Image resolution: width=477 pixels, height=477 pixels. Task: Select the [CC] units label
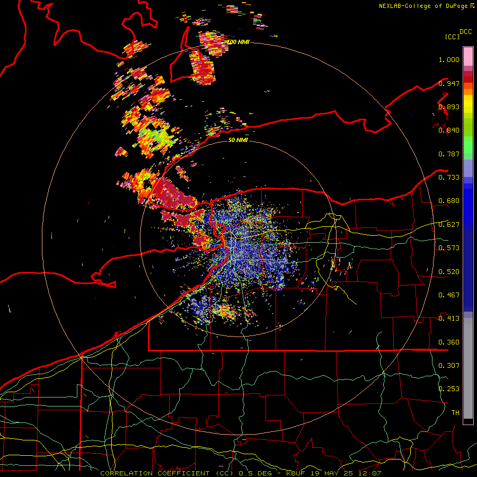pos(453,37)
